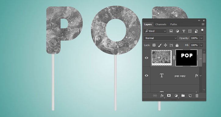The image size is (221, 117).
Task: Click the Lock label
Action: 147,45
